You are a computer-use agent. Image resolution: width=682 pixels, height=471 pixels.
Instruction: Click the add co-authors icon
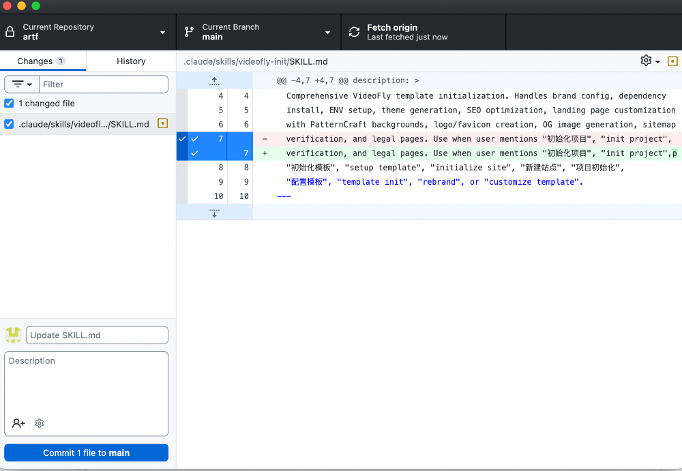[18, 423]
